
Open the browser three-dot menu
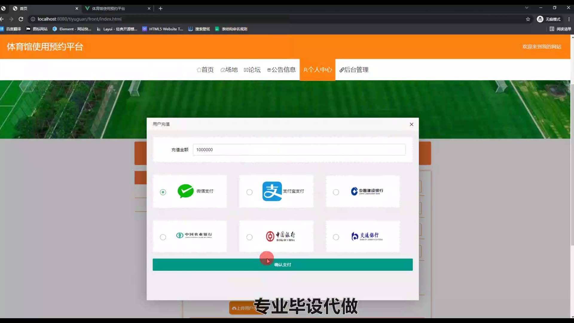point(569,19)
